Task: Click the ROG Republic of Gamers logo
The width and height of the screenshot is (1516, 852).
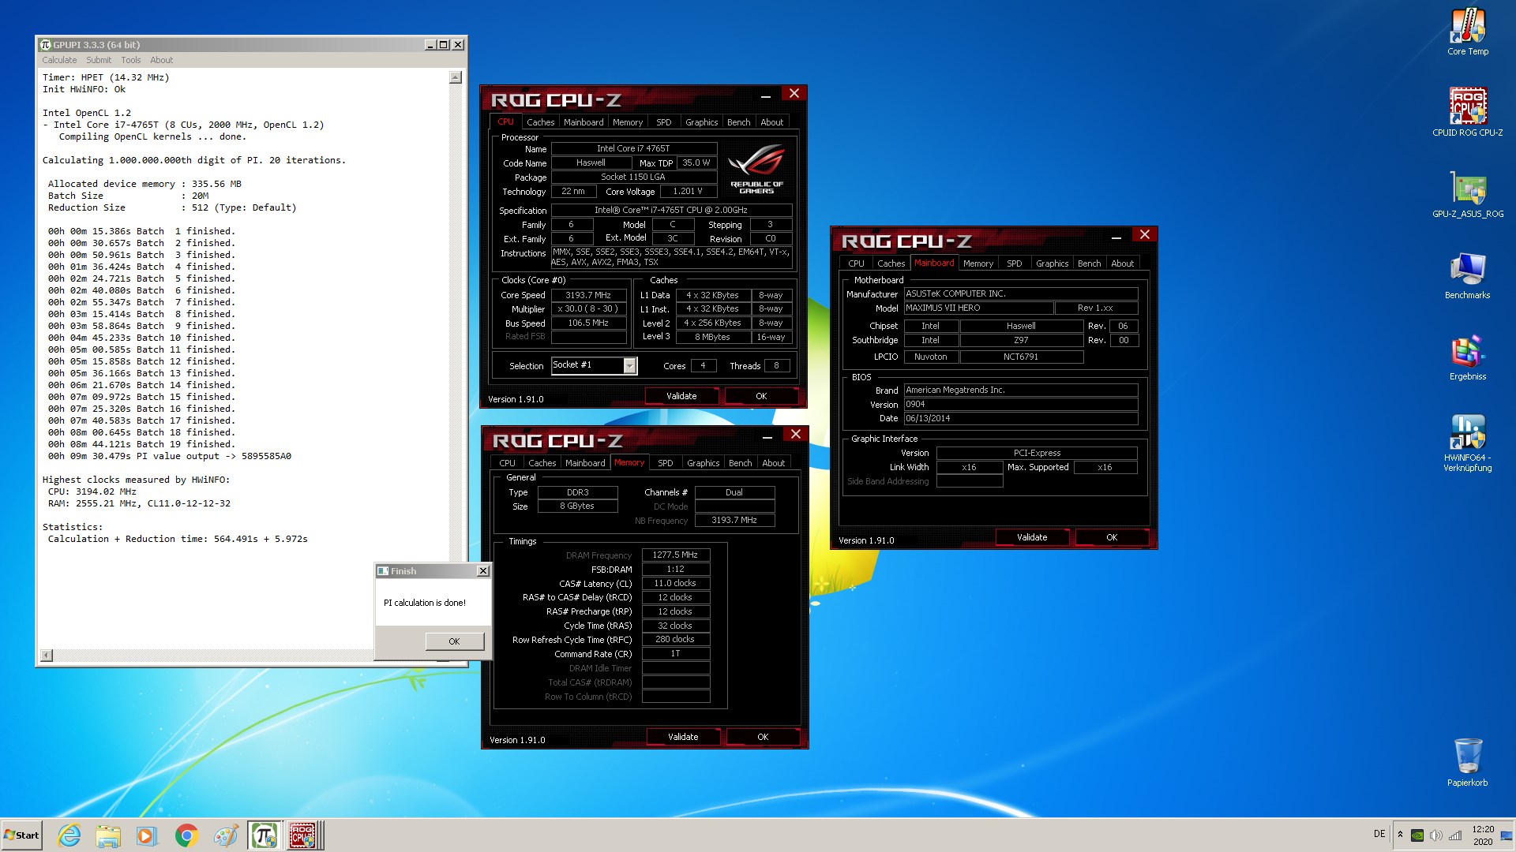Action: tap(757, 168)
